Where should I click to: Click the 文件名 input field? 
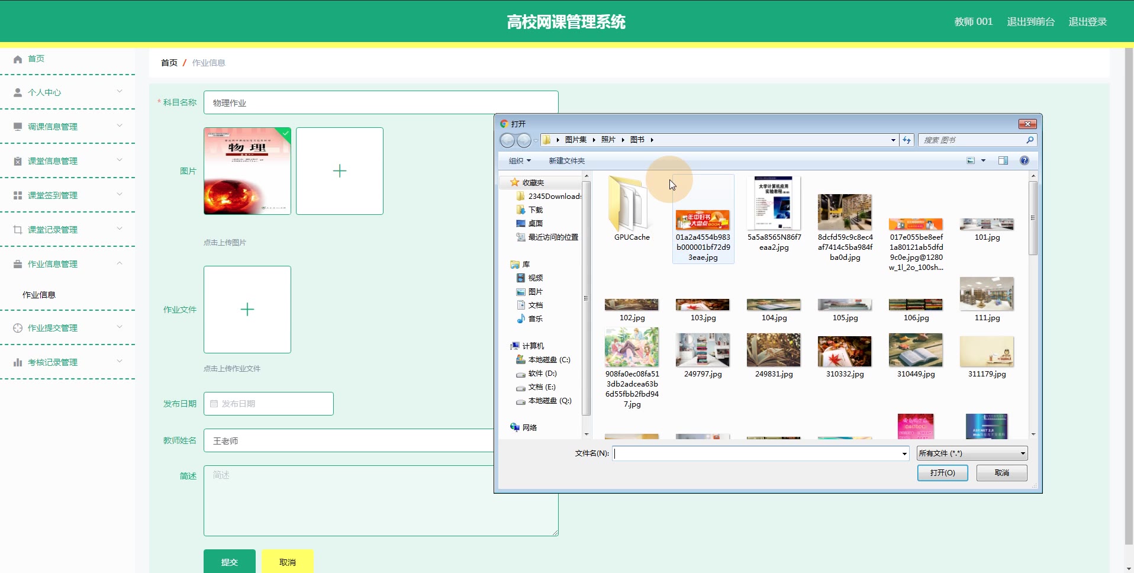[756, 453]
